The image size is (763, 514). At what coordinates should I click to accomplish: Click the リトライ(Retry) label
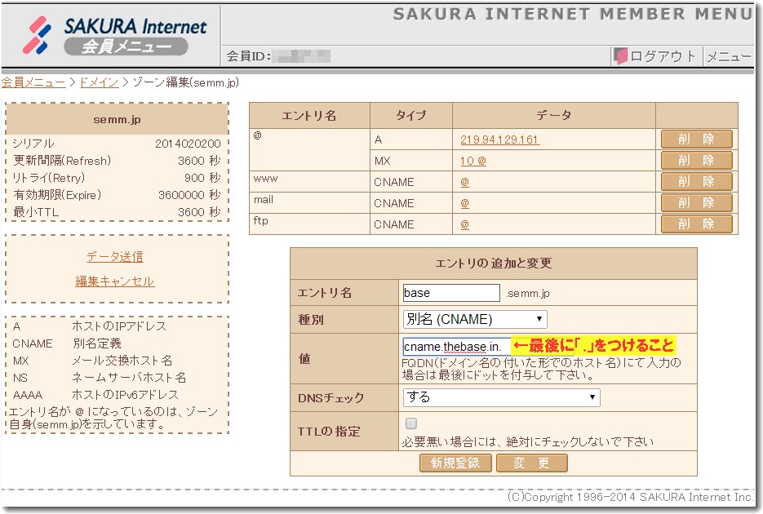coord(49,178)
